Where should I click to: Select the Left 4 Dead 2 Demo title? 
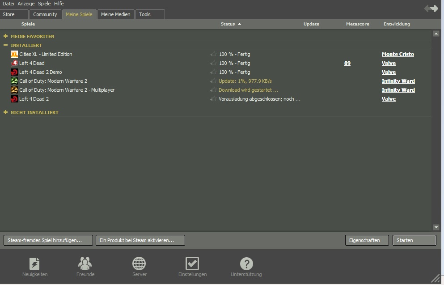pos(41,72)
